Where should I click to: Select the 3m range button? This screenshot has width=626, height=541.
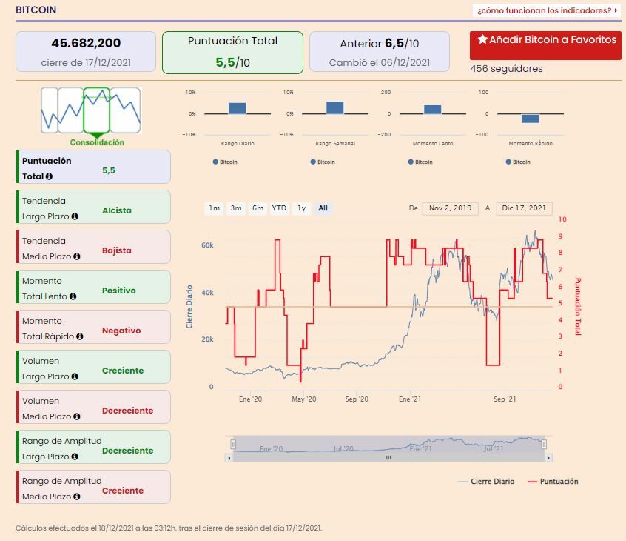(236, 208)
